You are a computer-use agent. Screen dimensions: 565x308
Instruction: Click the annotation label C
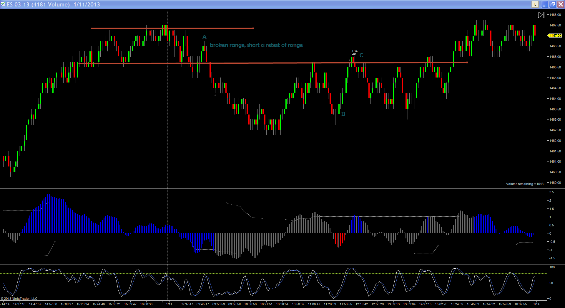pyautogui.click(x=361, y=55)
